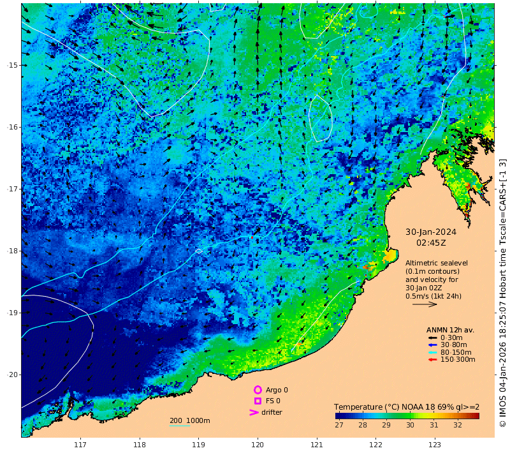Click the latitude axis label -16
The image size is (510, 453).
click(12, 127)
